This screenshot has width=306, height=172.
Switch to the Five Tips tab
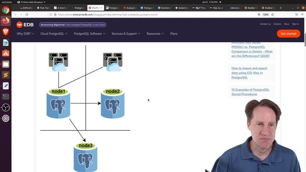pyautogui.click(x=44, y=8)
